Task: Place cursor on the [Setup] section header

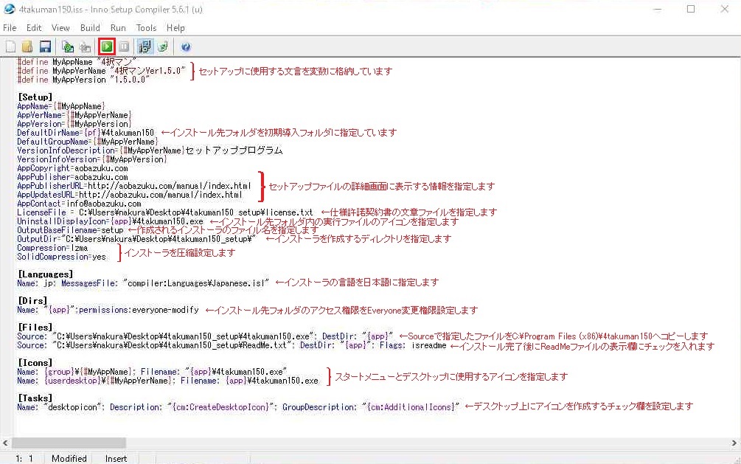Action: tap(35, 97)
